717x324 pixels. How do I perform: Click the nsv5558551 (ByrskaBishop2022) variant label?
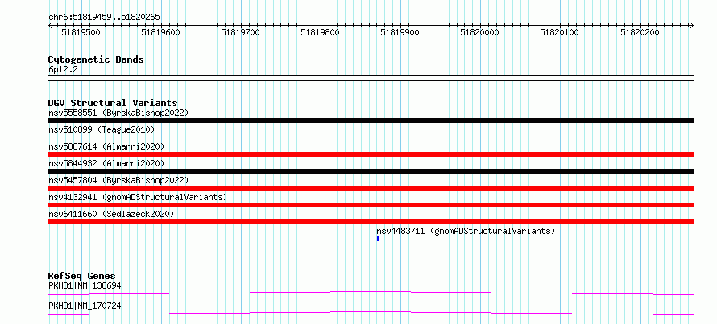coord(118,113)
